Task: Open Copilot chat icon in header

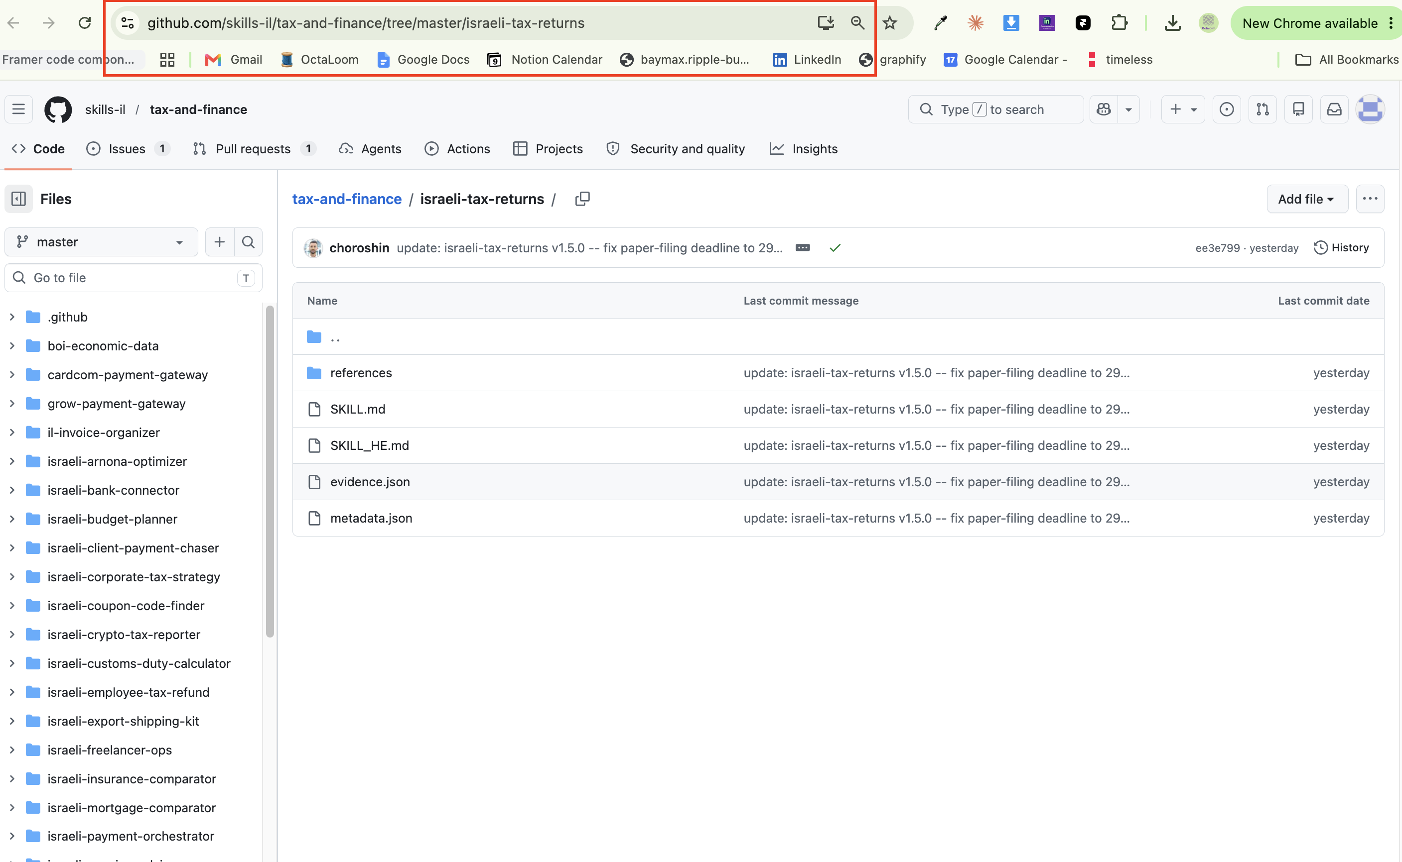Action: [1104, 109]
